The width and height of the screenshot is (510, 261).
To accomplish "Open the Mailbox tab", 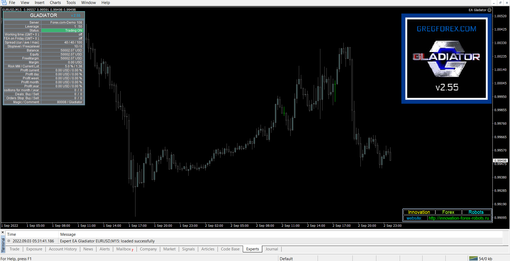I will pos(125,249).
